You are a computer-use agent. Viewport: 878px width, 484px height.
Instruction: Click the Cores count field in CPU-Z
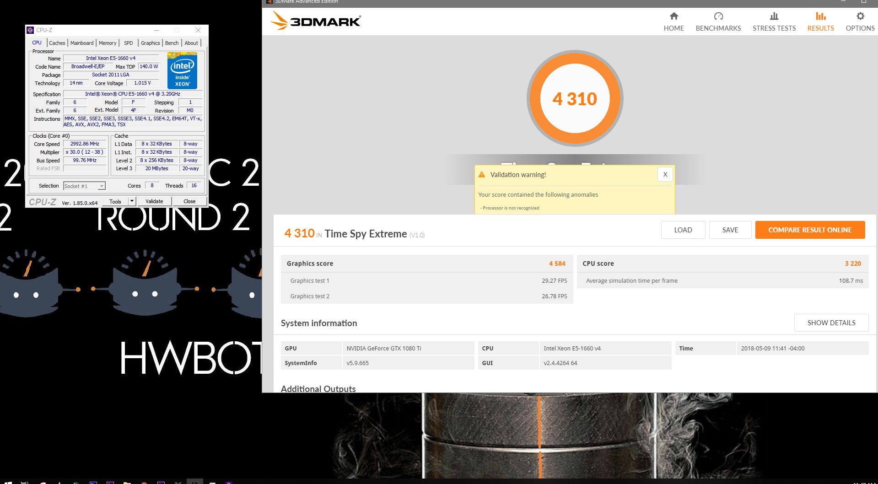click(x=152, y=185)
